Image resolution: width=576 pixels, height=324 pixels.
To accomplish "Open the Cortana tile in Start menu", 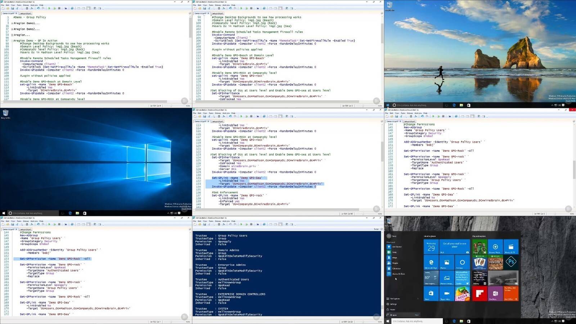I will [x=462, y=263].
